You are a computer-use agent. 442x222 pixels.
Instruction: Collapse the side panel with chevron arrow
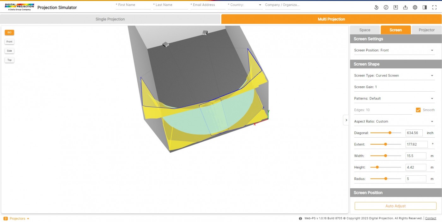point(346,120)
